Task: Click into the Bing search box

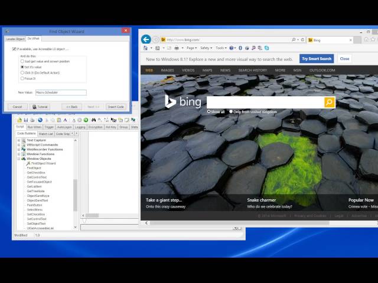Action: (265, 102)
